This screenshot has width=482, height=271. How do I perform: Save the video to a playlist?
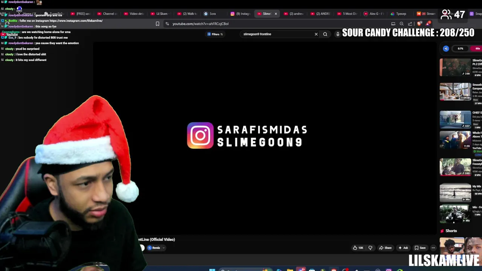point(420,248)
